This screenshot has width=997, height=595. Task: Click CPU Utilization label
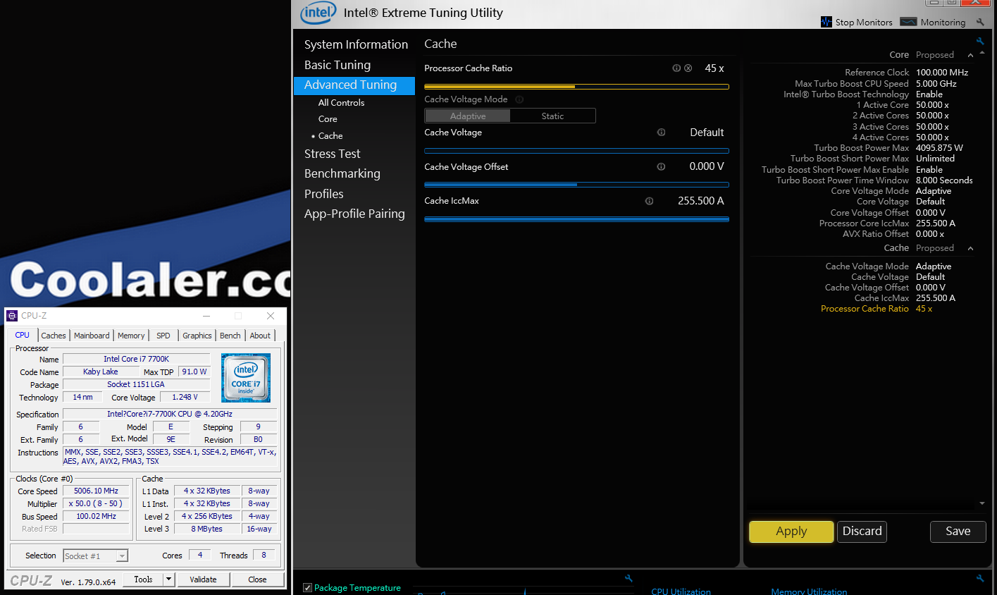click(x=681, y=591)
